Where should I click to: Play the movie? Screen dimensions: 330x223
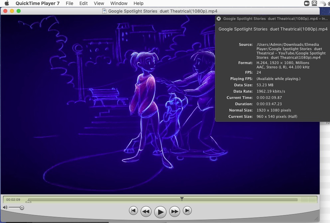pos(161,212)
